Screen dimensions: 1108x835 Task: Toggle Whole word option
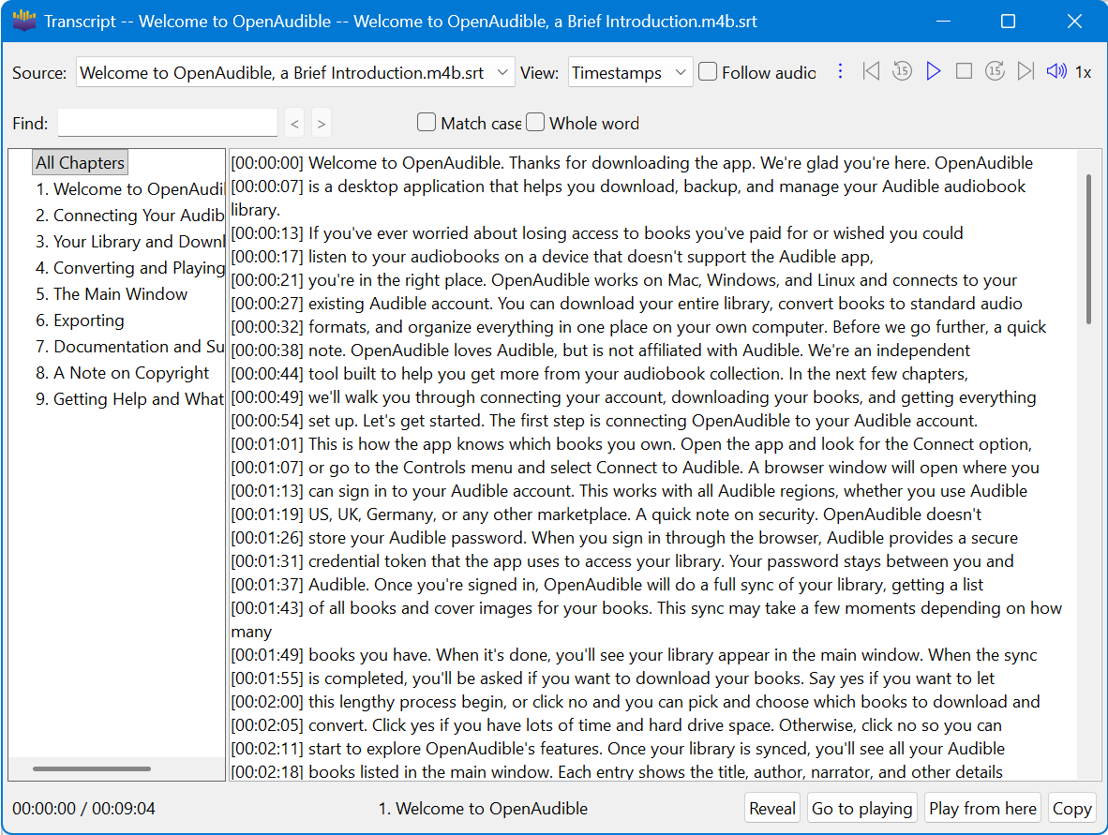(582, 123)
